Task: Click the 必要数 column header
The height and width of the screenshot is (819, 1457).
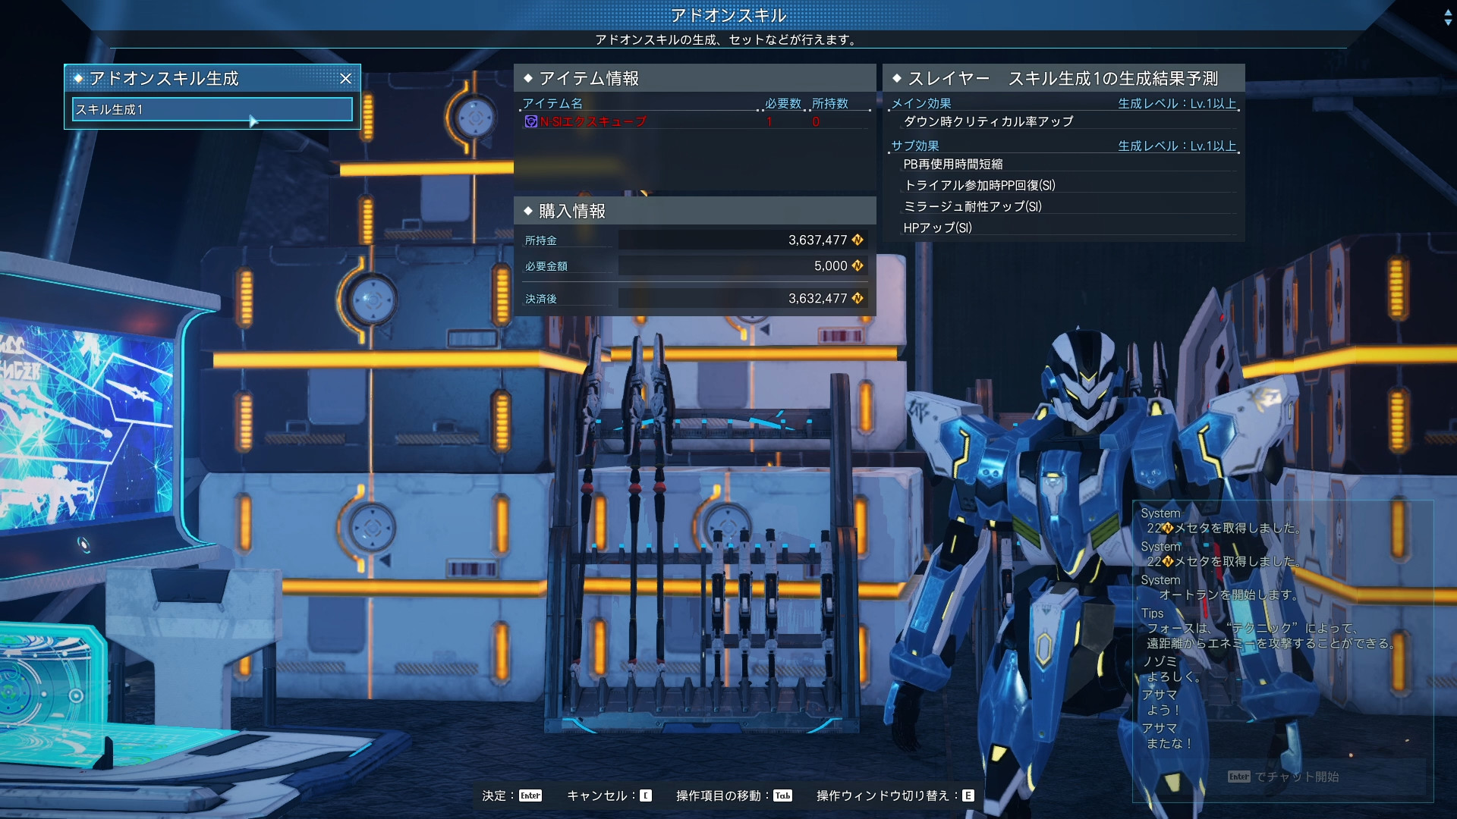Action: [783, 103]
